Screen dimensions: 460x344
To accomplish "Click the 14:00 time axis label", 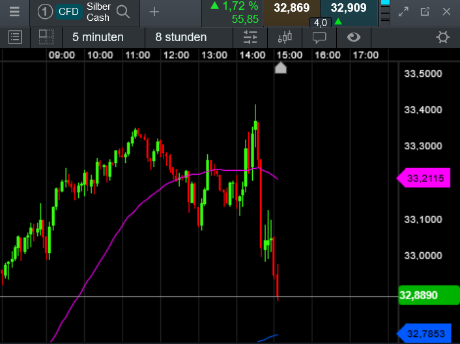I will click(x=252, y=55).
